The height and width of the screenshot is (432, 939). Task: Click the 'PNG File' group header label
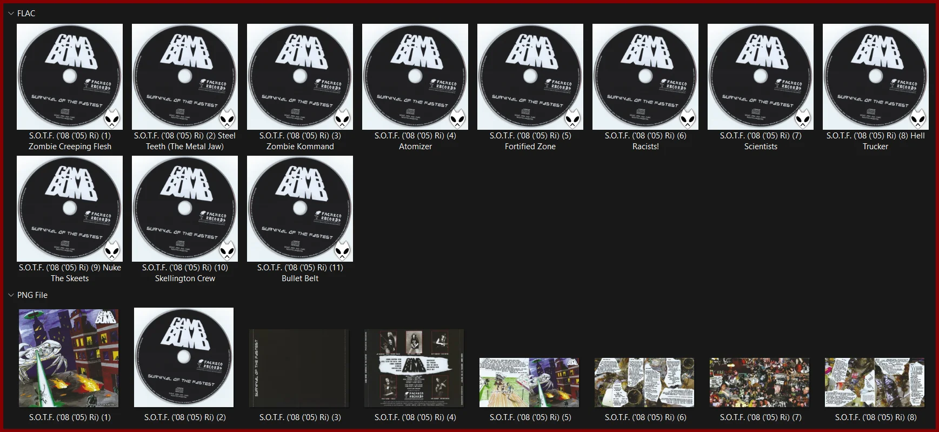(x=32, y=295)
